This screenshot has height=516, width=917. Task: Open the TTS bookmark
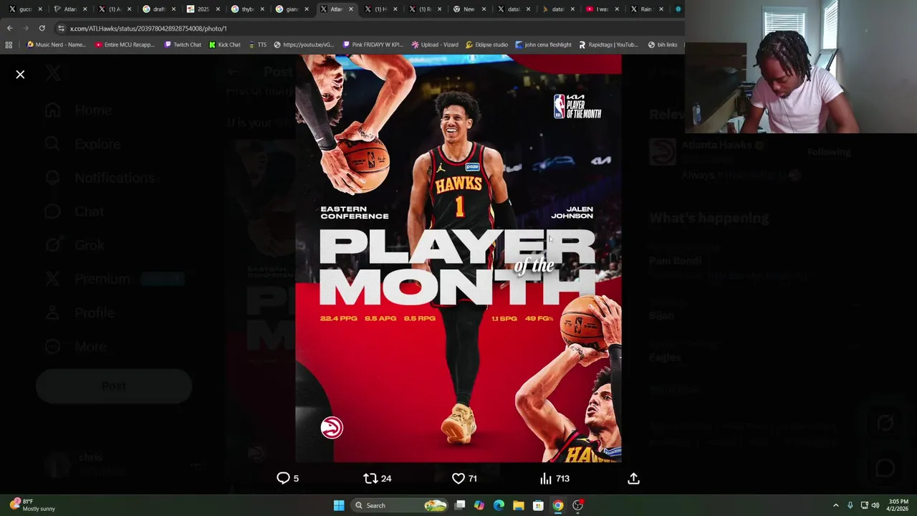coord(257,44)
